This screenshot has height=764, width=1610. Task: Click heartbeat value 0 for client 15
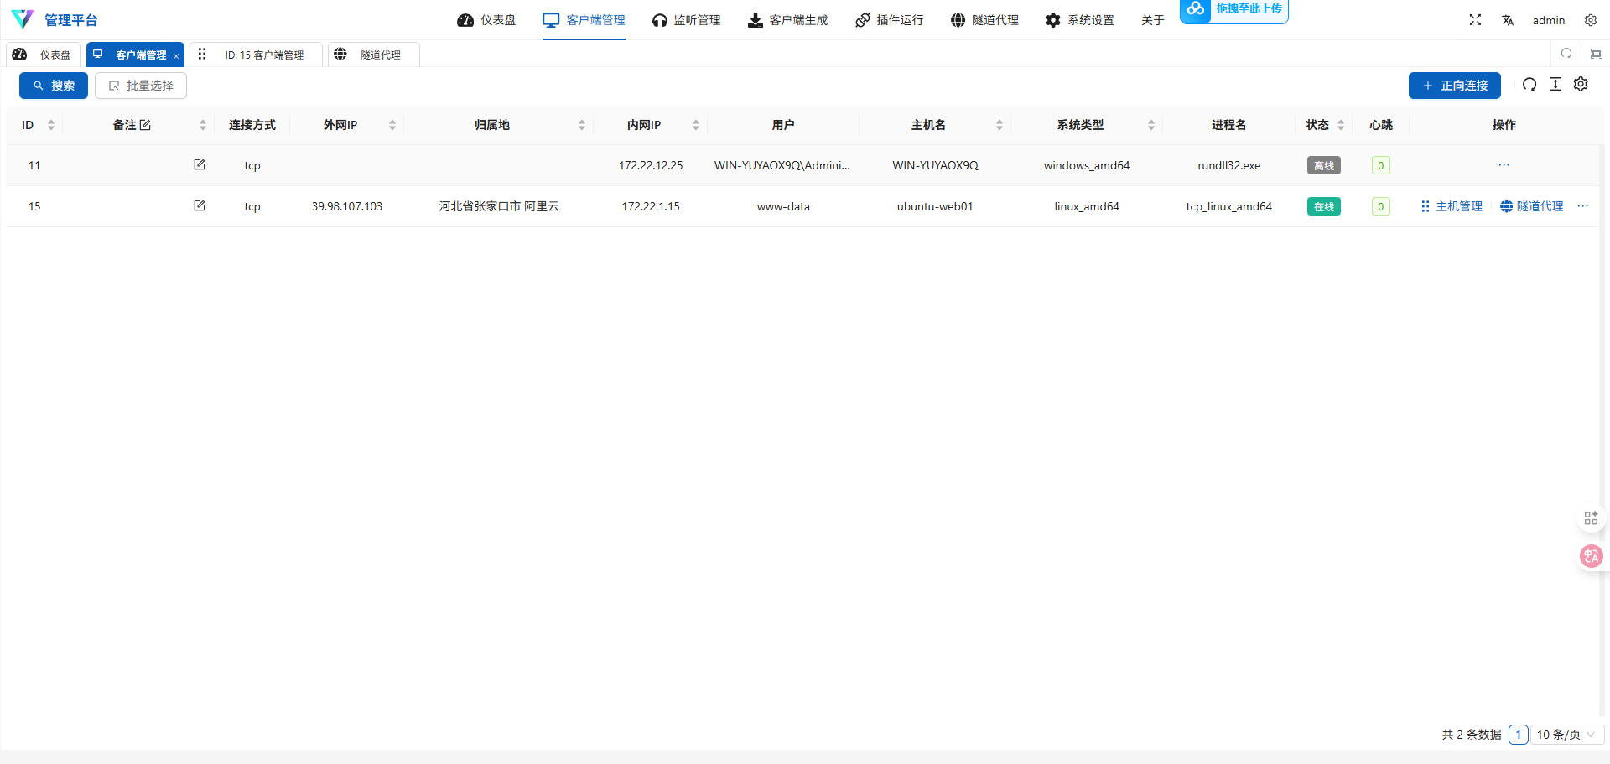1381,206
